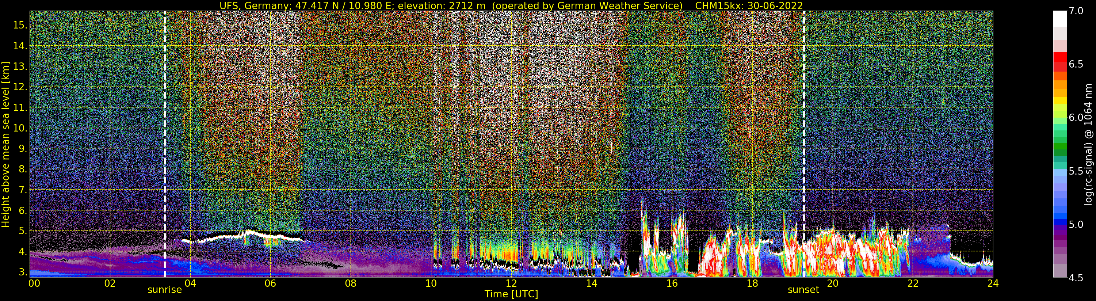Image resolution: width=1096 pixels, height=301 pixels.
Task: Click the '11.' height tick label
Action: [x=20, y=108]
